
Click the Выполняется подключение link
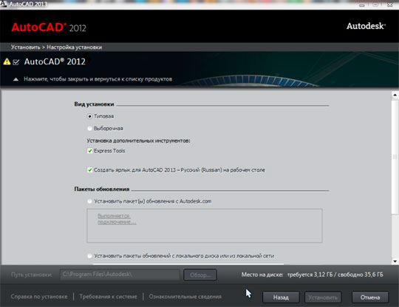tap(117, 219)
